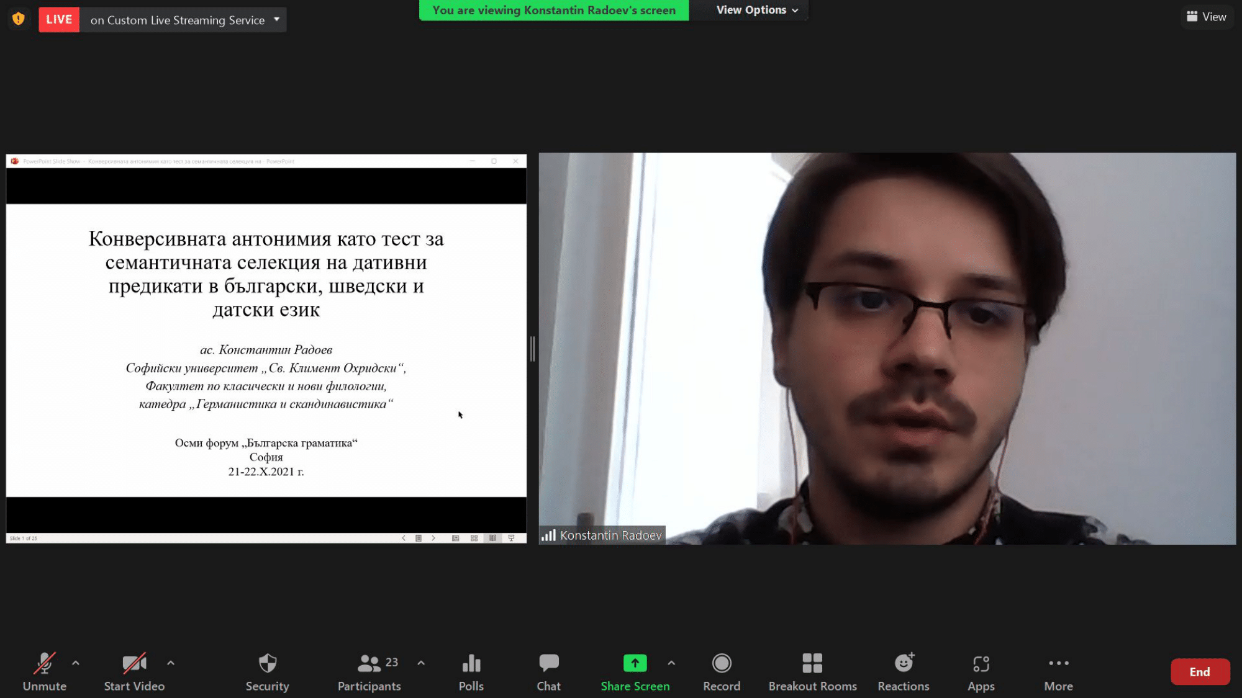Click the divider handle between shared screen and video
Screen dimensions: 1242x698
tap(532, 349)
